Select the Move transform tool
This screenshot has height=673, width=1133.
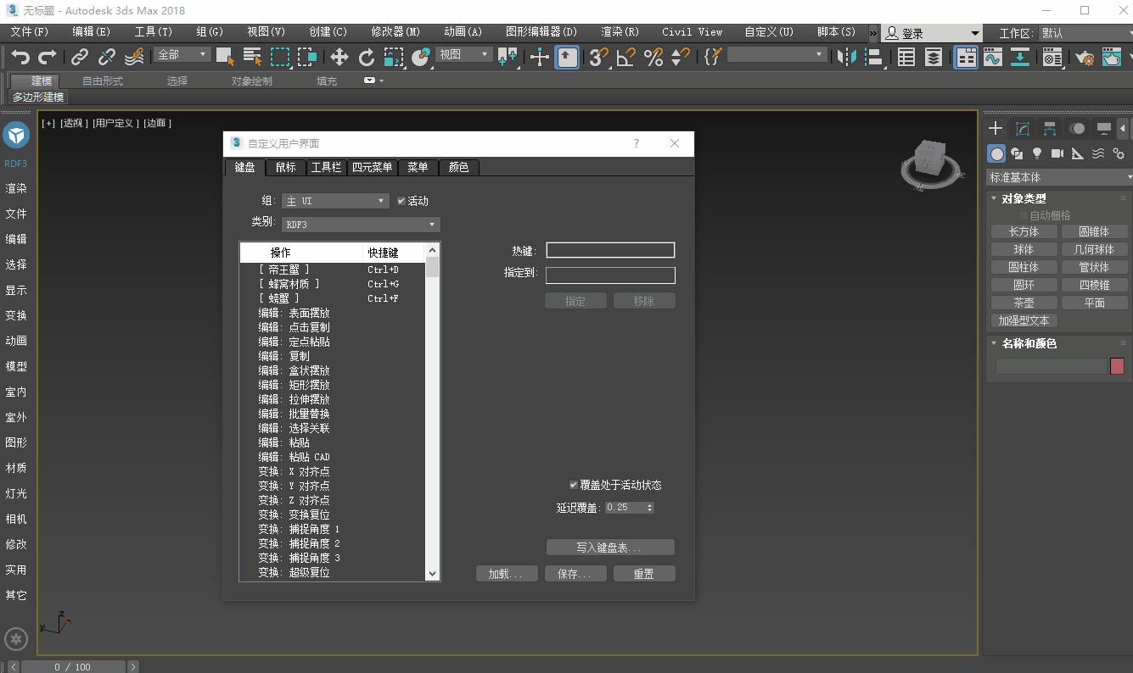click(x=339, y=57)
